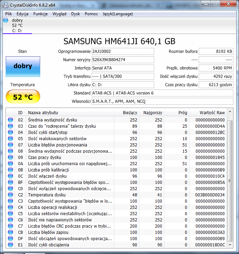This screenshot has height=254, width=239.
Task: Click the Rozmiar bufora field 8192 KB
Action: 216,51
